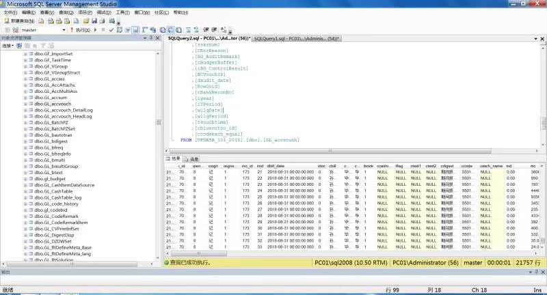Viewport: 547px width, 295px height.
Task: Click the Parse query checkmark icon
Action: 111,30
